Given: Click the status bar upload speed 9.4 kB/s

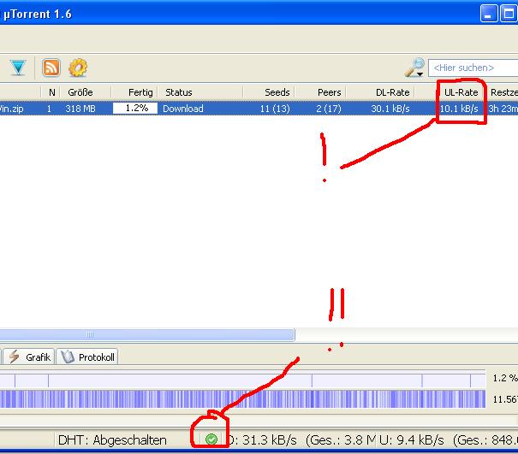Looking at the screenshot, I should click(x=412, y=439).
